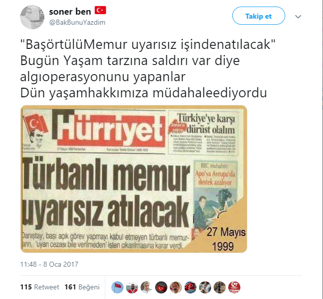Open sixth liker avatar with waving flag
The width and height of the screenshot is (323, 299).
pos(190,287)
